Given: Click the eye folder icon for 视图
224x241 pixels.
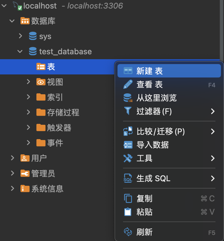Looking at the screenshot, I should 41,82.
